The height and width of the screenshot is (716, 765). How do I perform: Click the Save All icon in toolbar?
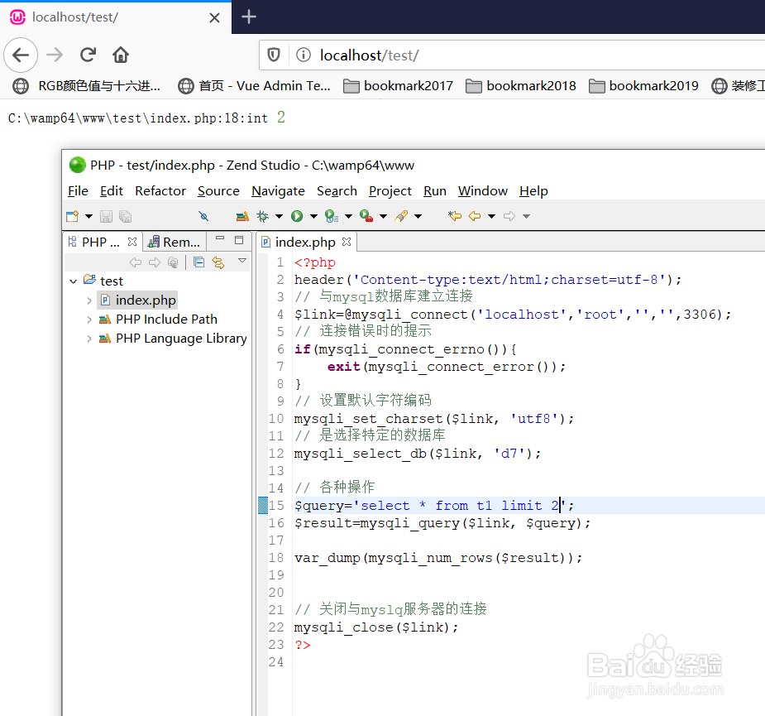click(126, 216)
